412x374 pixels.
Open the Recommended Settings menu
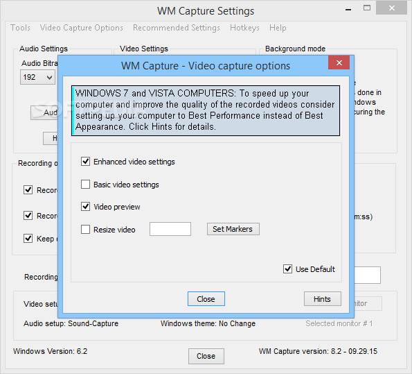click(177, 28)
